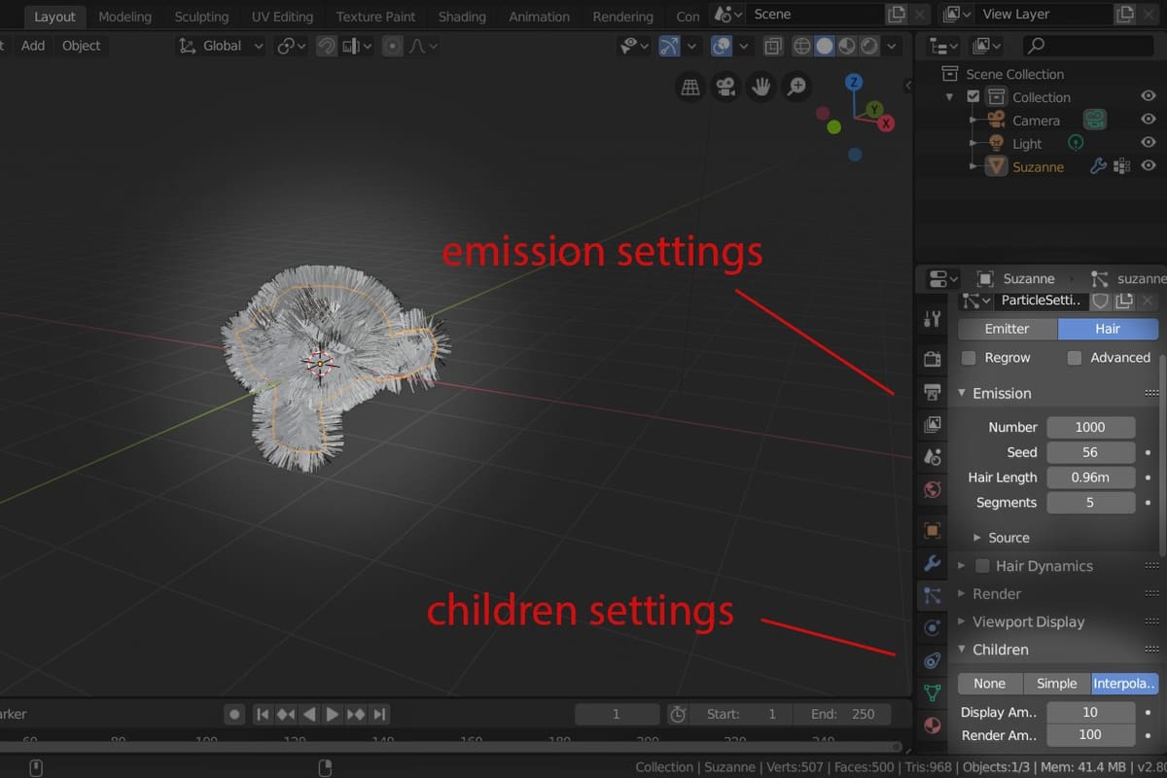Switch to the Shading workspace tab
Screen dimensions: 1167x778
[x=462, y=17]
